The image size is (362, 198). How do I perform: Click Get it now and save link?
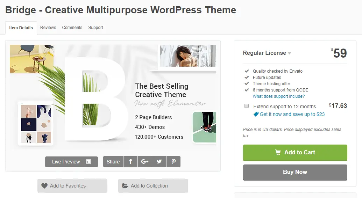tap(292, 114)
